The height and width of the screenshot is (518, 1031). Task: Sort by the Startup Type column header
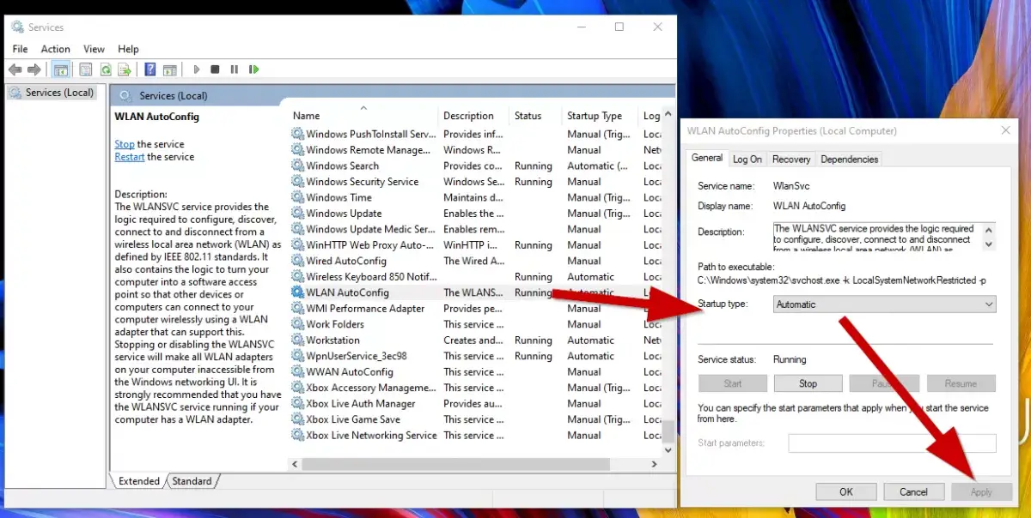coord(601,116)
